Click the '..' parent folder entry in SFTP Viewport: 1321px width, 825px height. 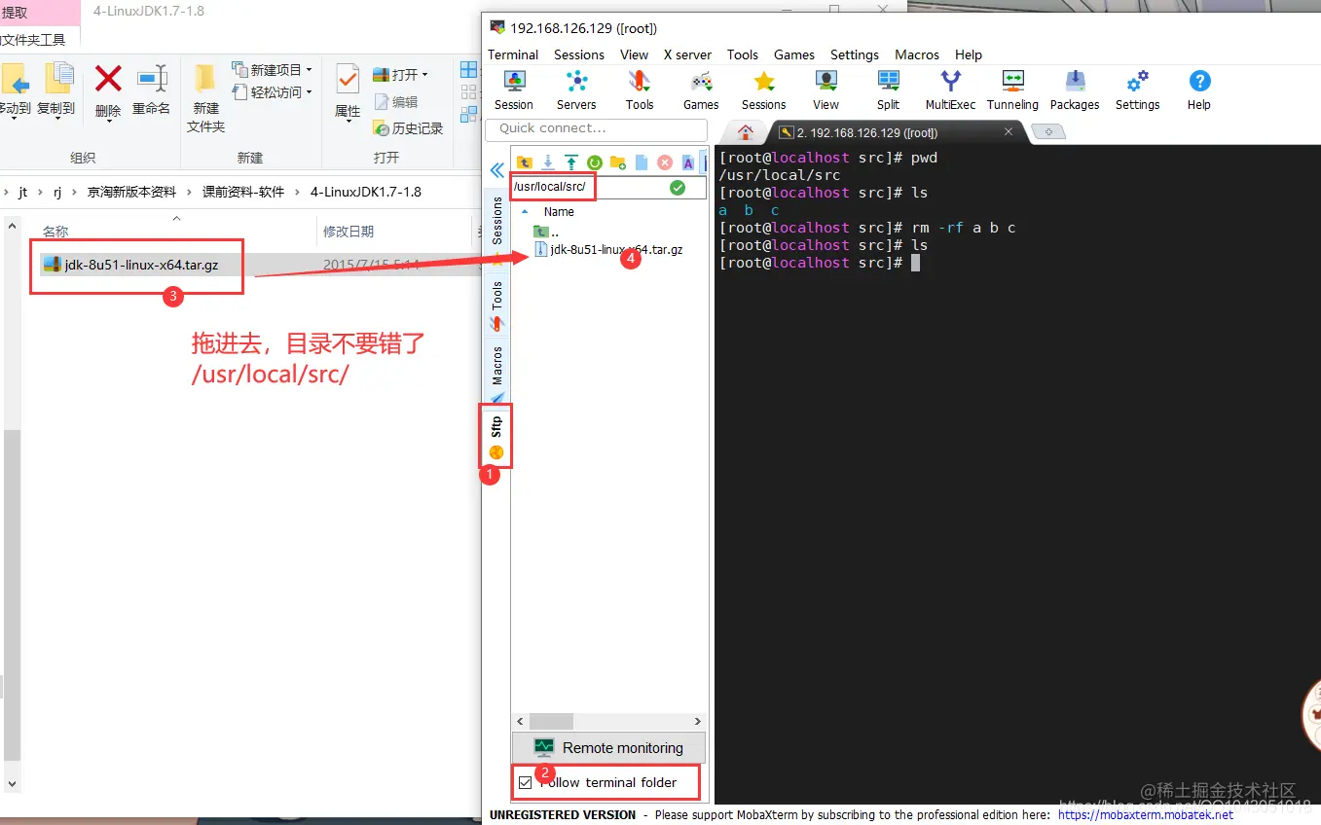click(546, 232)
